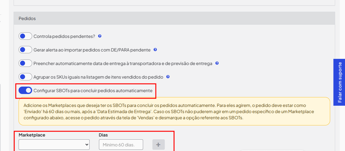Click help icon next to Agrupar SKUs option
345x151 pixels.
pyautogui.click(x=168, y=77)
